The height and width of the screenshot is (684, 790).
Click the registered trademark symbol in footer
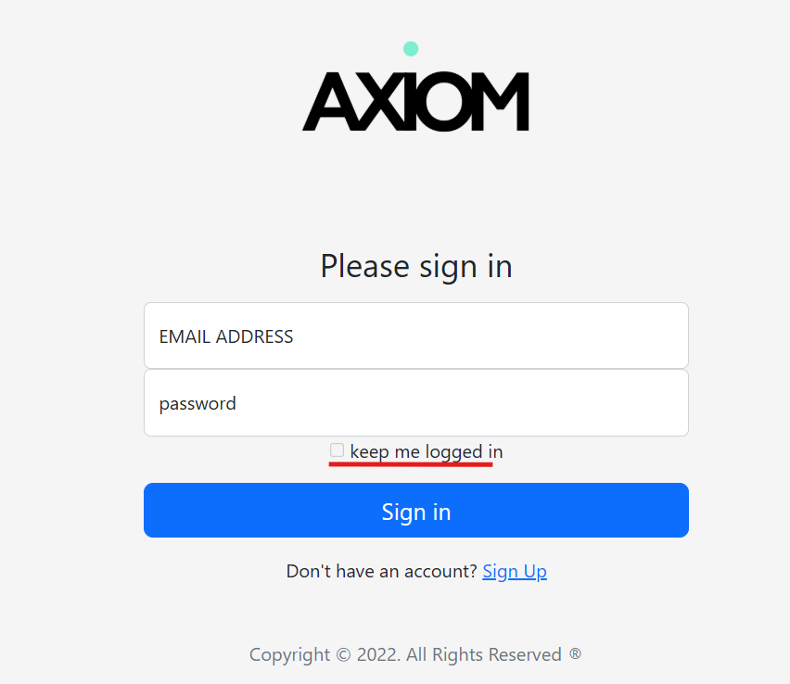(575, 653)
